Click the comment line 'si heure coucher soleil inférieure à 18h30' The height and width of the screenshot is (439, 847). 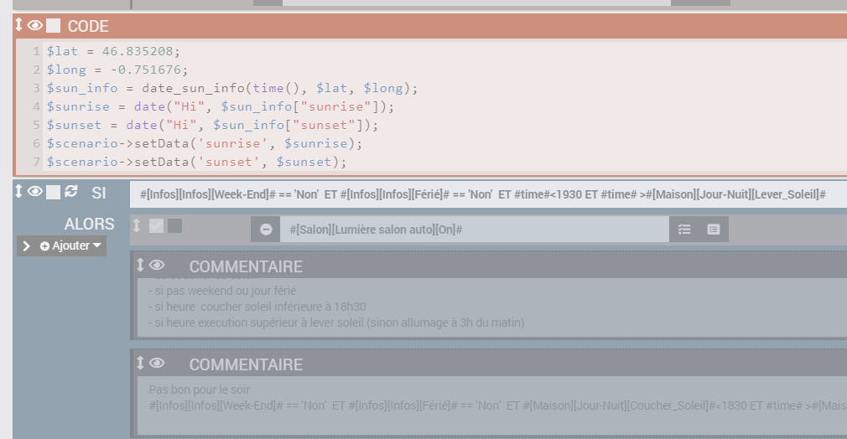(257, 307)
